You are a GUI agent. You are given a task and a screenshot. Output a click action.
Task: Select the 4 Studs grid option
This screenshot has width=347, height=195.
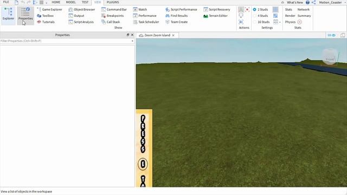pos(260,16)
